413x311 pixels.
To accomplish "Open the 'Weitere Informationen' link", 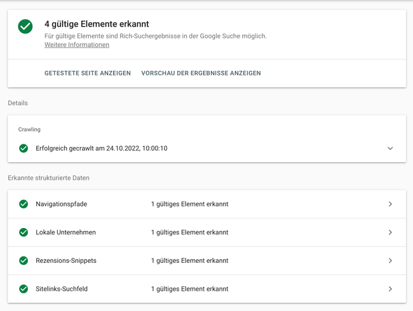I will 76,45.
